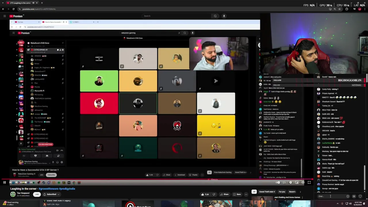Screen dimensions: 368x207
Task: Select the Recently chip
Action: coord(292,192)
